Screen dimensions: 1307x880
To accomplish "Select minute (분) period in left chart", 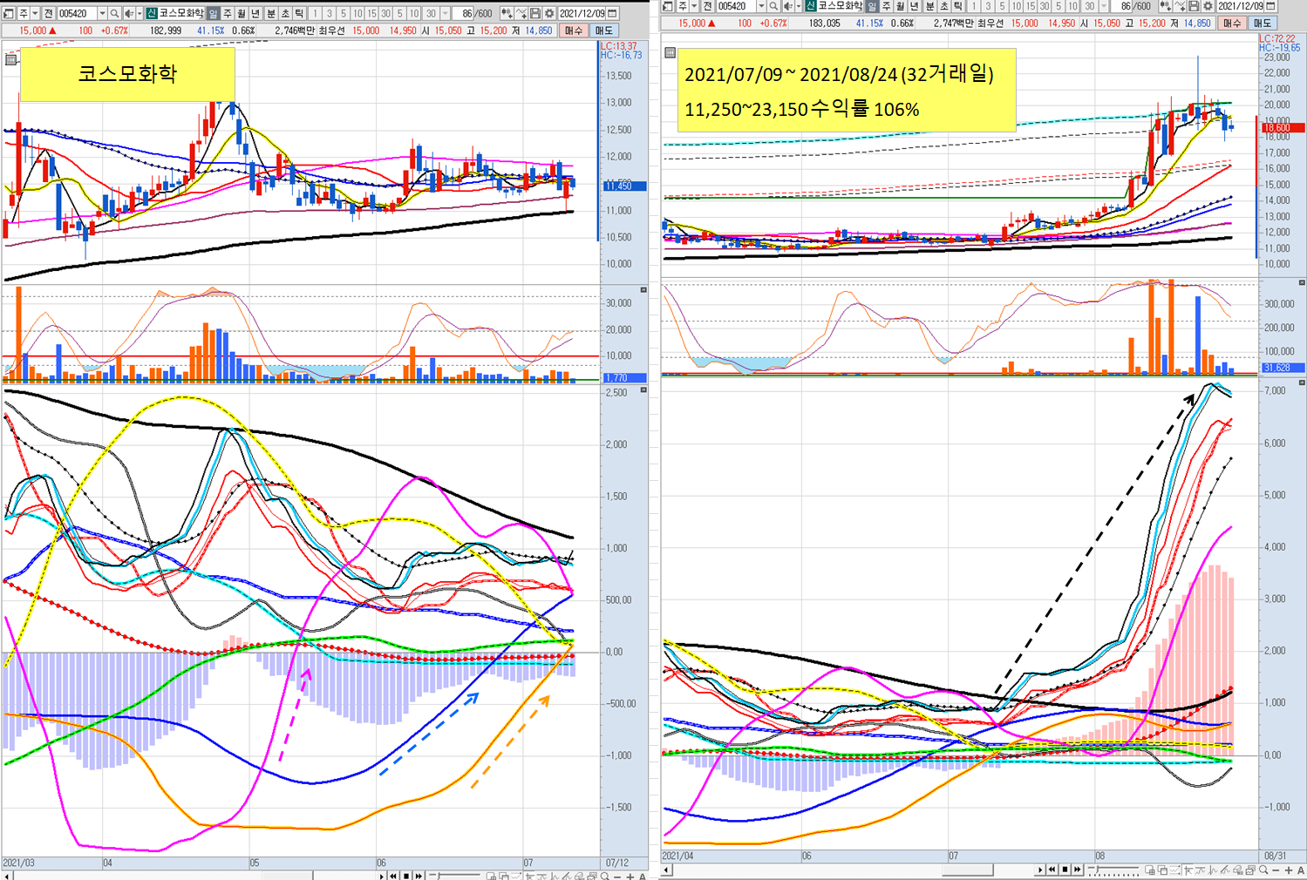I will [270, 14].
